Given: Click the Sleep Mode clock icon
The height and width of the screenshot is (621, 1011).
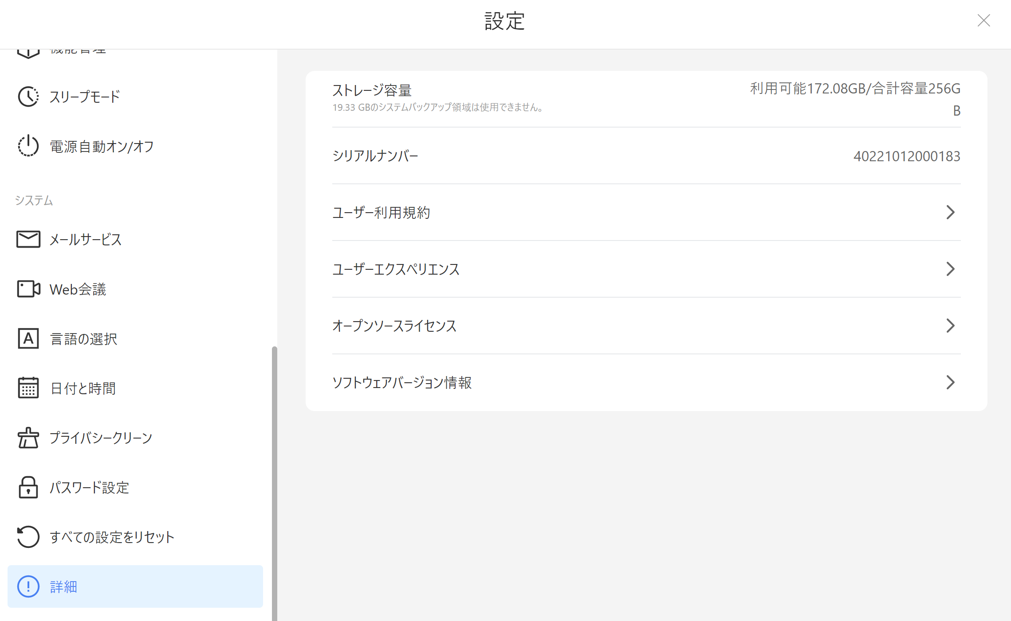Looking at the screenshot, I should pos(28,97).
